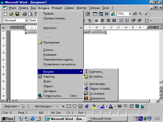Open font color dropdown arrow
The image size is (163, 122).
click(x=115, y=106)
